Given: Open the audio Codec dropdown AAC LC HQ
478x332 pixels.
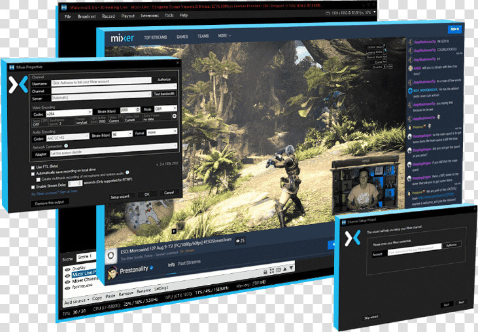Looking at the screenshot, I should point(67,138).
